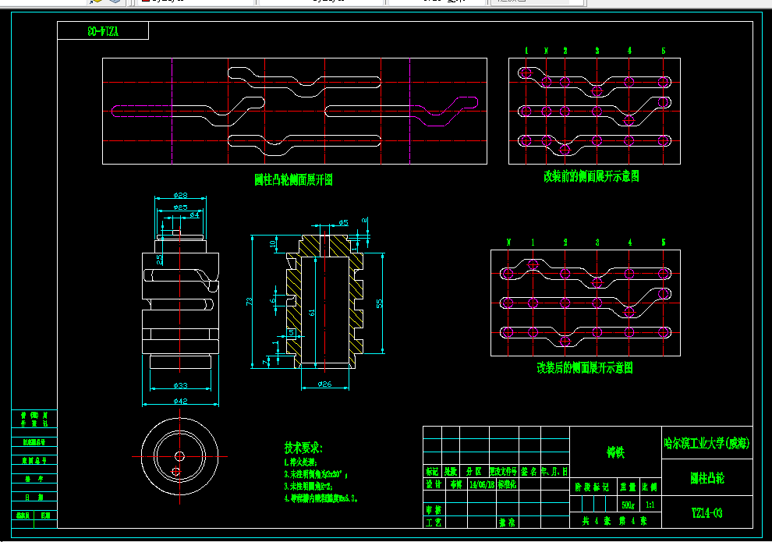Click the 铸铁 material cell

click(x=615, y=452)
